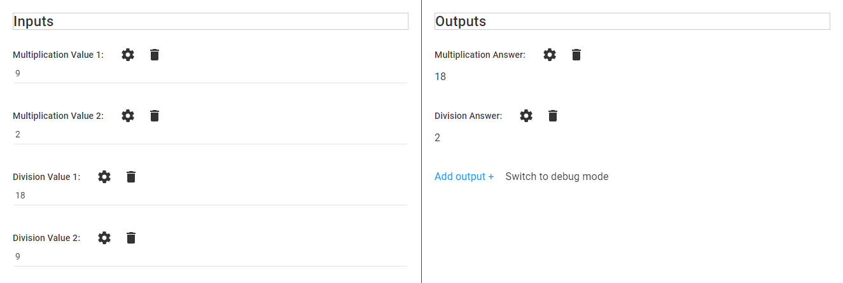Delete Division Value 2 input
This screenshot has height=283, width=843.
(x=131, y=238)
